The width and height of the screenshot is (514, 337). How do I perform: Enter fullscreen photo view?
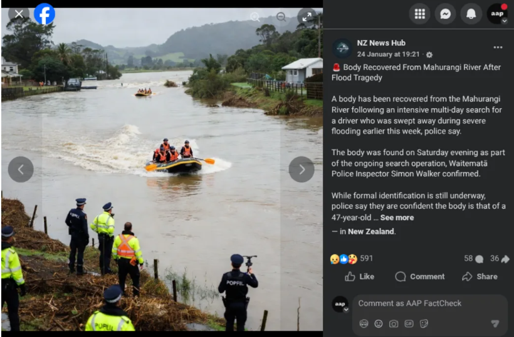pyautogui.click(x=307, y=17)
